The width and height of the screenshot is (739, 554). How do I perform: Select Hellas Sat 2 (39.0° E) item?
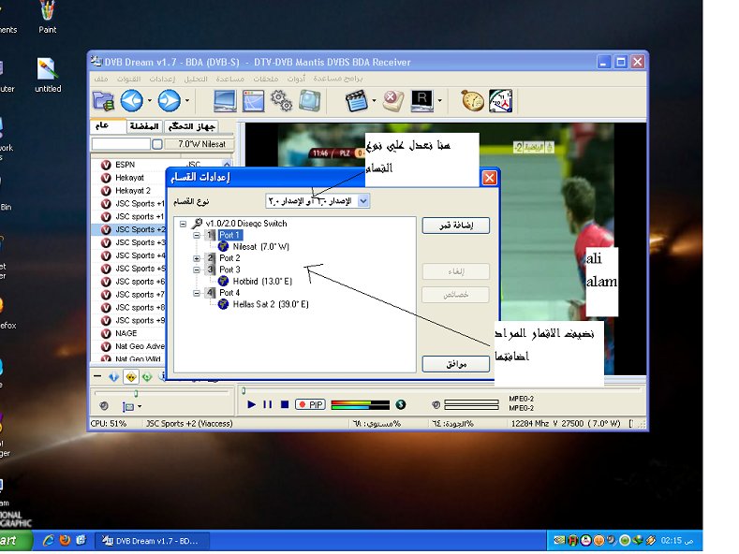(271, 304)
